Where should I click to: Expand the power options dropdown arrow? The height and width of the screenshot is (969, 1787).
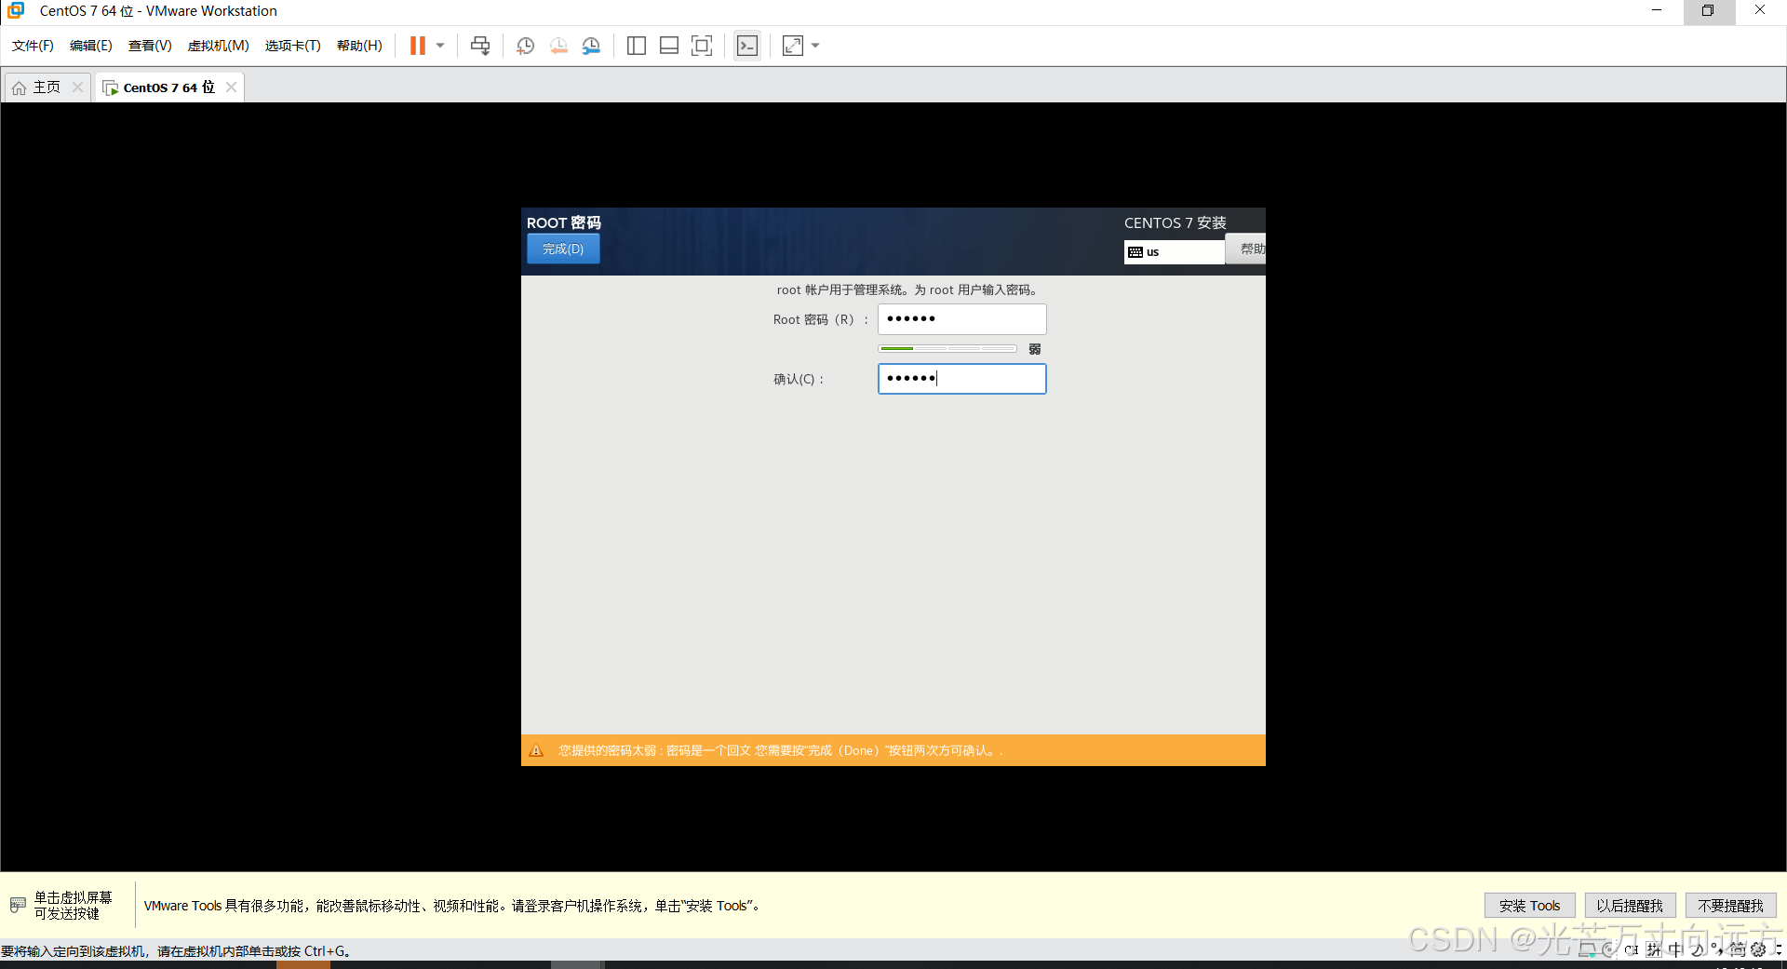pyautogui.click(x=440, y=46)
